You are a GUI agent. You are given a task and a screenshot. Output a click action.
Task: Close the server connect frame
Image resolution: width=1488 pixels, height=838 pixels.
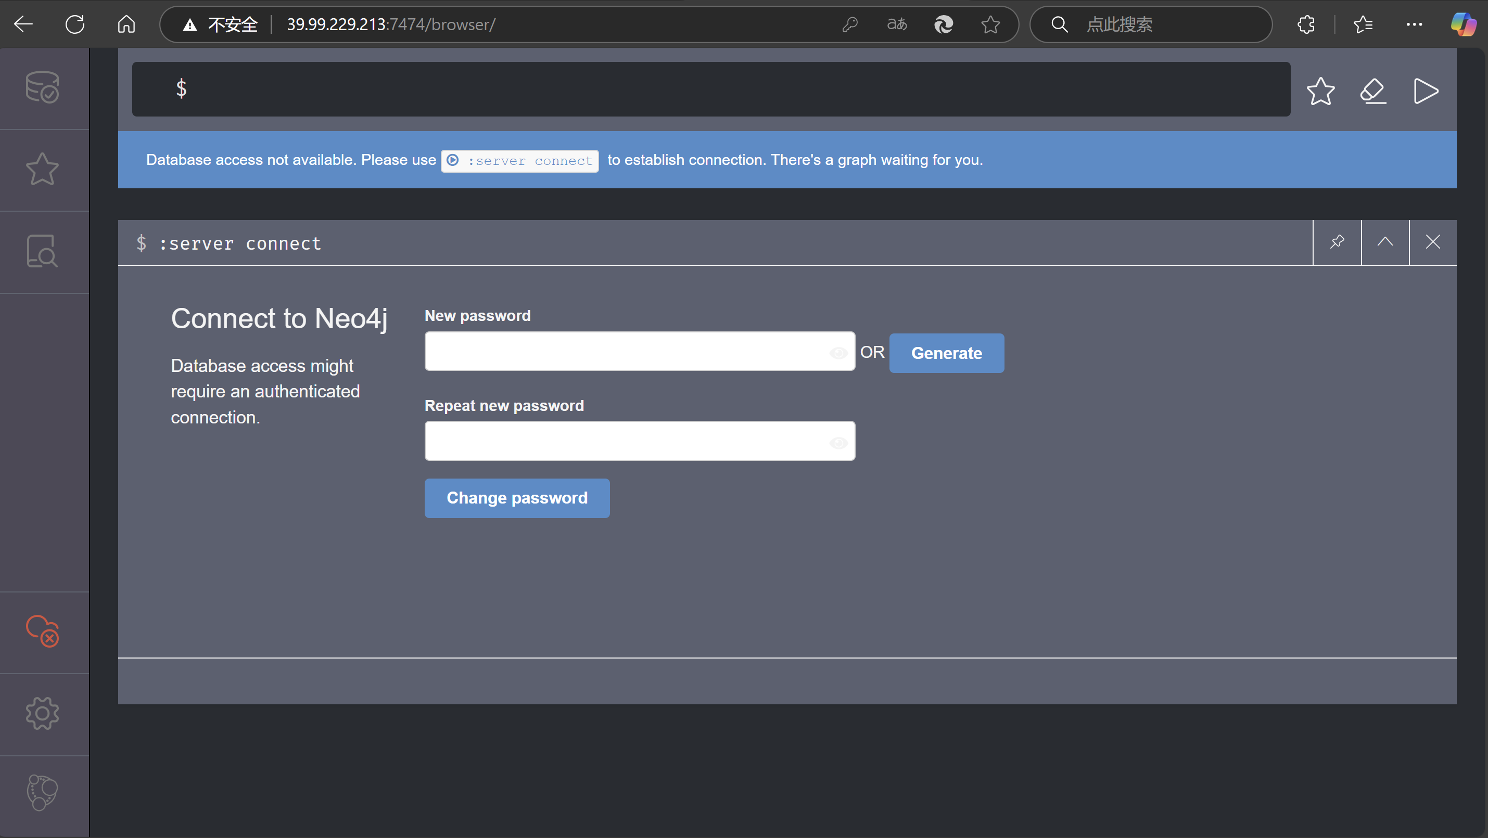coord(1432,242)
